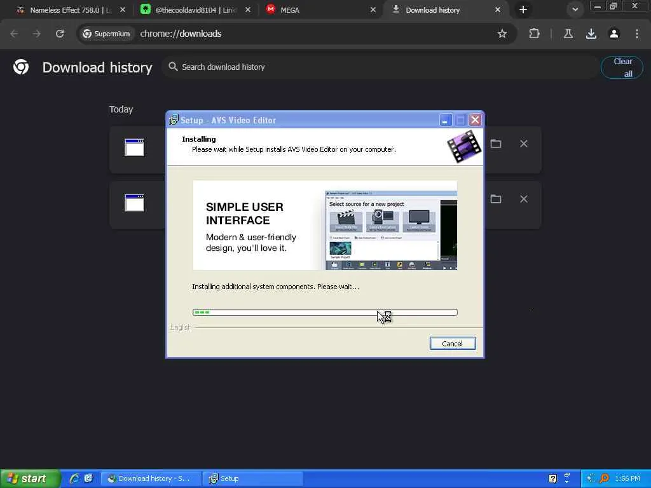Viewport: 651px width, 488px height.
Task: Click the Setup title bar installer icon
Action: [x=174, y=120]
